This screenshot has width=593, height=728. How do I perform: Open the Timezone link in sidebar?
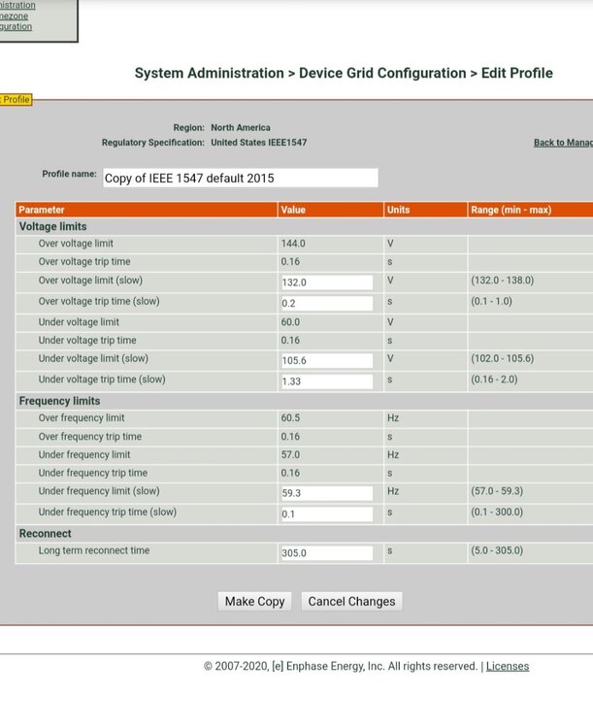pos(14,17)
